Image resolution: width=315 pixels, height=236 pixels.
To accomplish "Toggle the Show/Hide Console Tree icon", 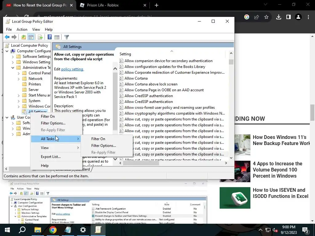I will click(x=31, y=37).
